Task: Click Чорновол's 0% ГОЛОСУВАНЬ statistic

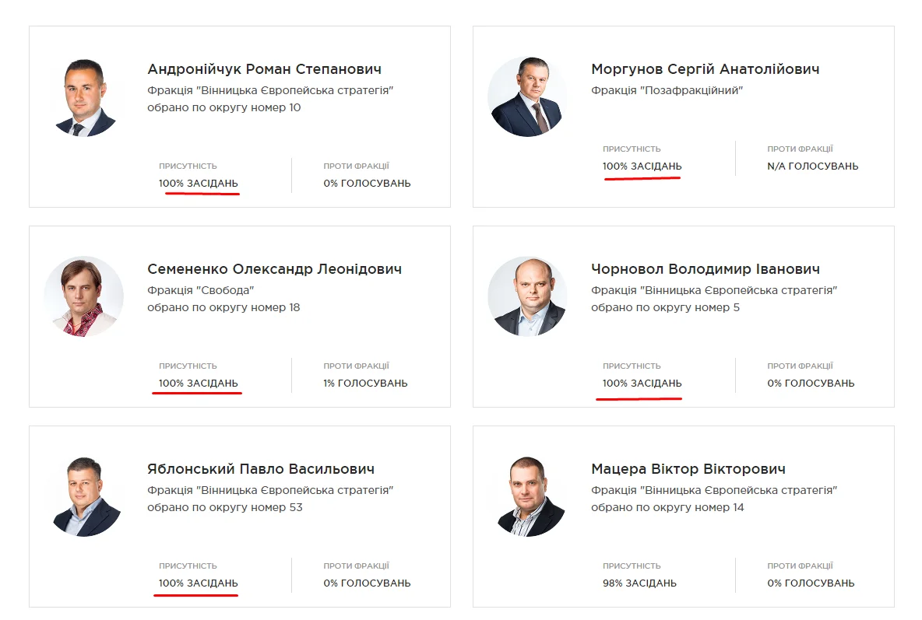Action: click(811, 383)
